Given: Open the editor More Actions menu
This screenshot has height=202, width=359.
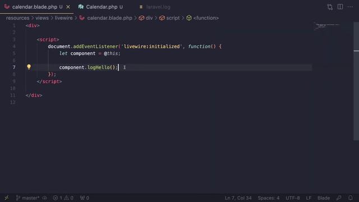Looking at the screenshot, I should click(350, 7).
